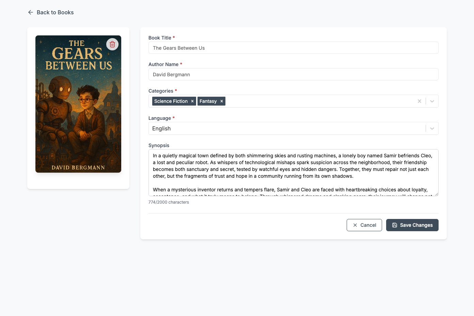Screen dimensions: 474x316
Task: Edit the Book Title field
Action: click(x=294, y=48)
